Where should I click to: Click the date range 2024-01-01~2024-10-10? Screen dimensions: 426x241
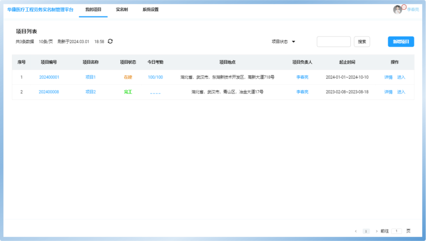347,77
